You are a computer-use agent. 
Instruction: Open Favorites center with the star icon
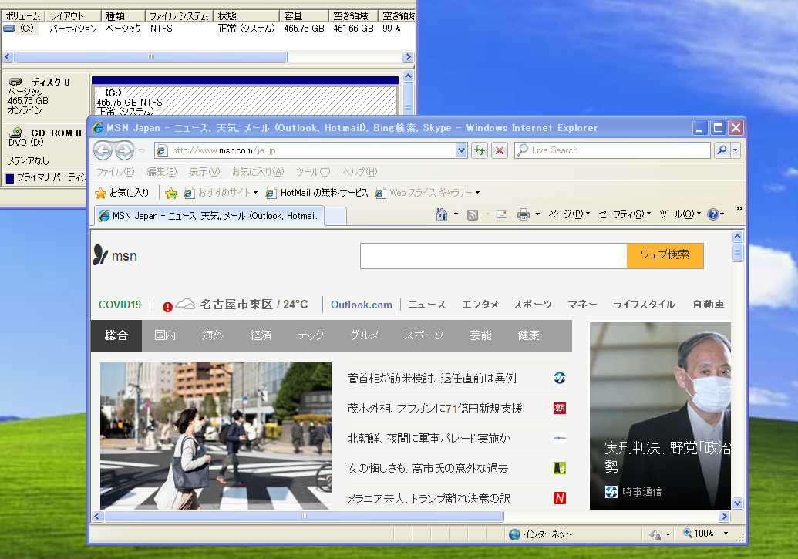[x=101, y=193]
